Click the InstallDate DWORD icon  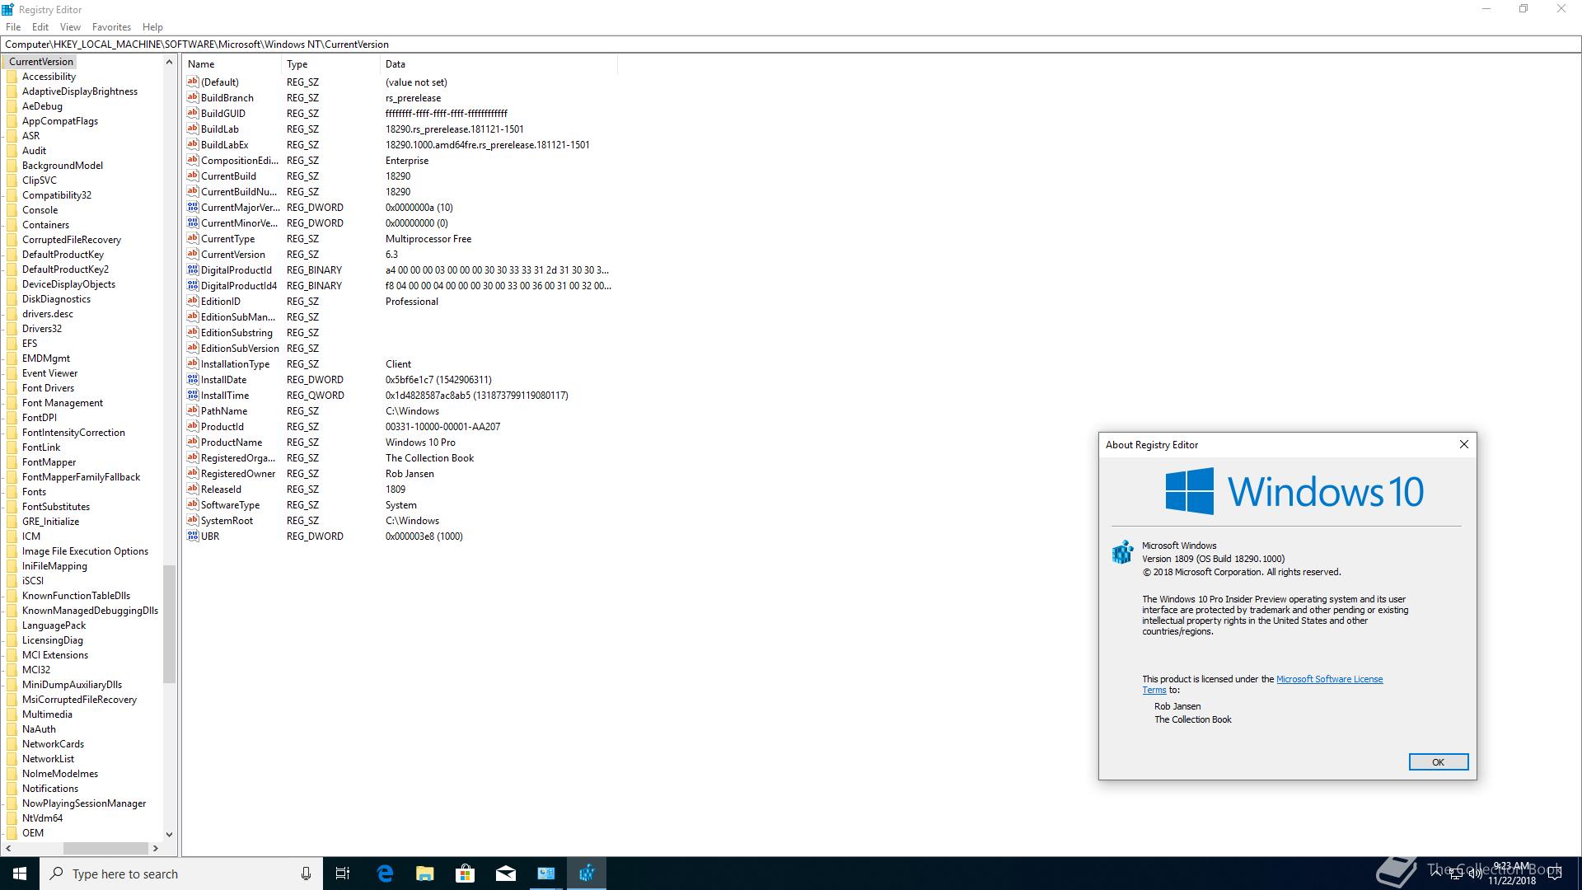coord(193,379)
